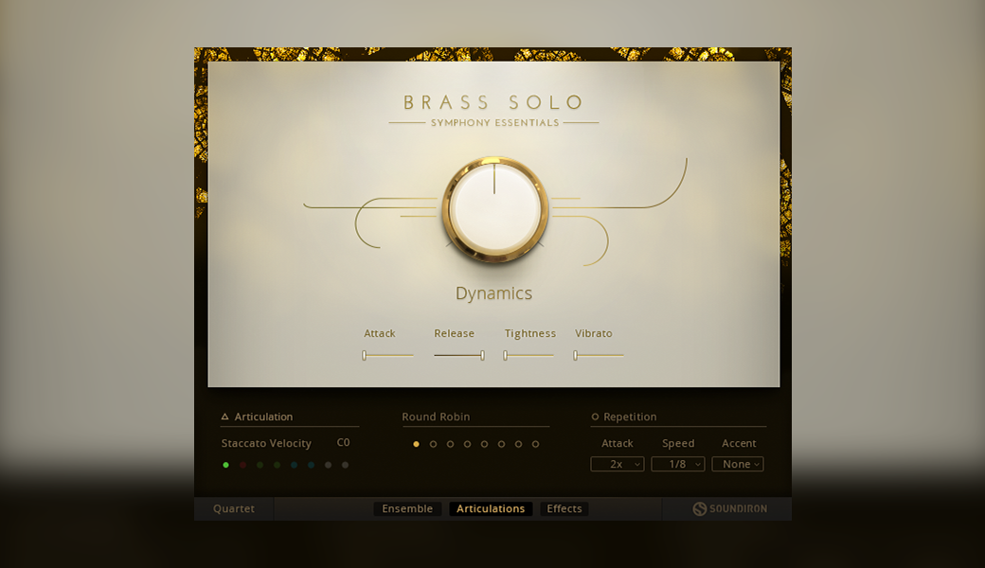This screenshot has width=985, height=568.
Task: Open the Repetition Speed 1/8 dropdown
Action: 678,465
